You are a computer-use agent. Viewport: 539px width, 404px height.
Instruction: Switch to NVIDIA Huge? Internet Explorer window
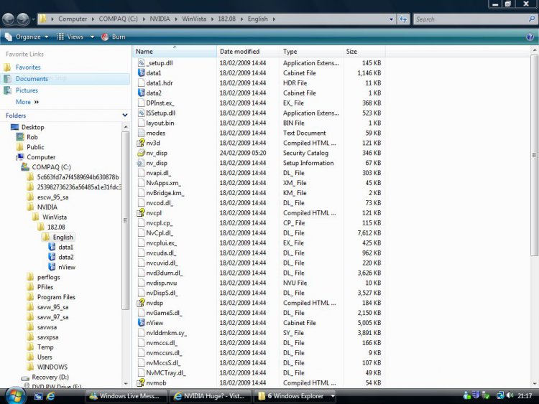coord(210,396)
